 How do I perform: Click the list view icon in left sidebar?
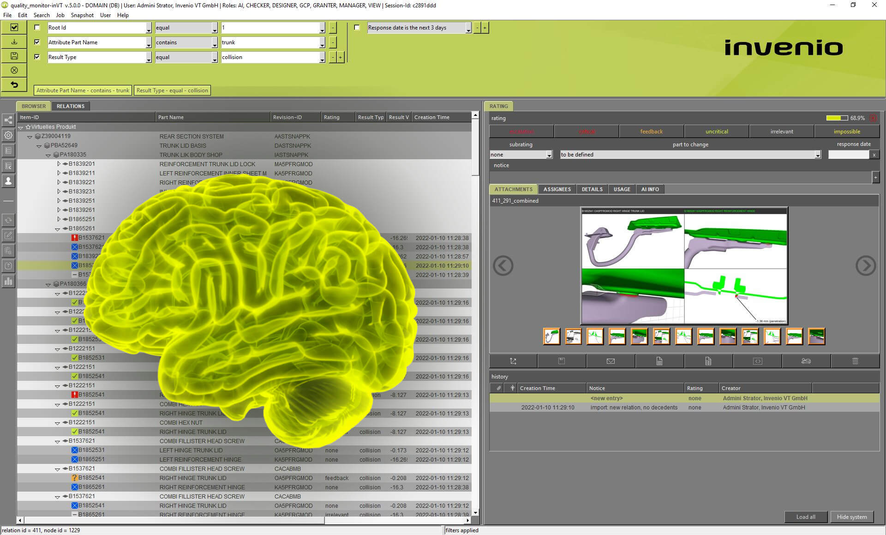(8, 150)
